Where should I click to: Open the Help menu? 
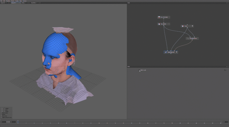point(21,1)
